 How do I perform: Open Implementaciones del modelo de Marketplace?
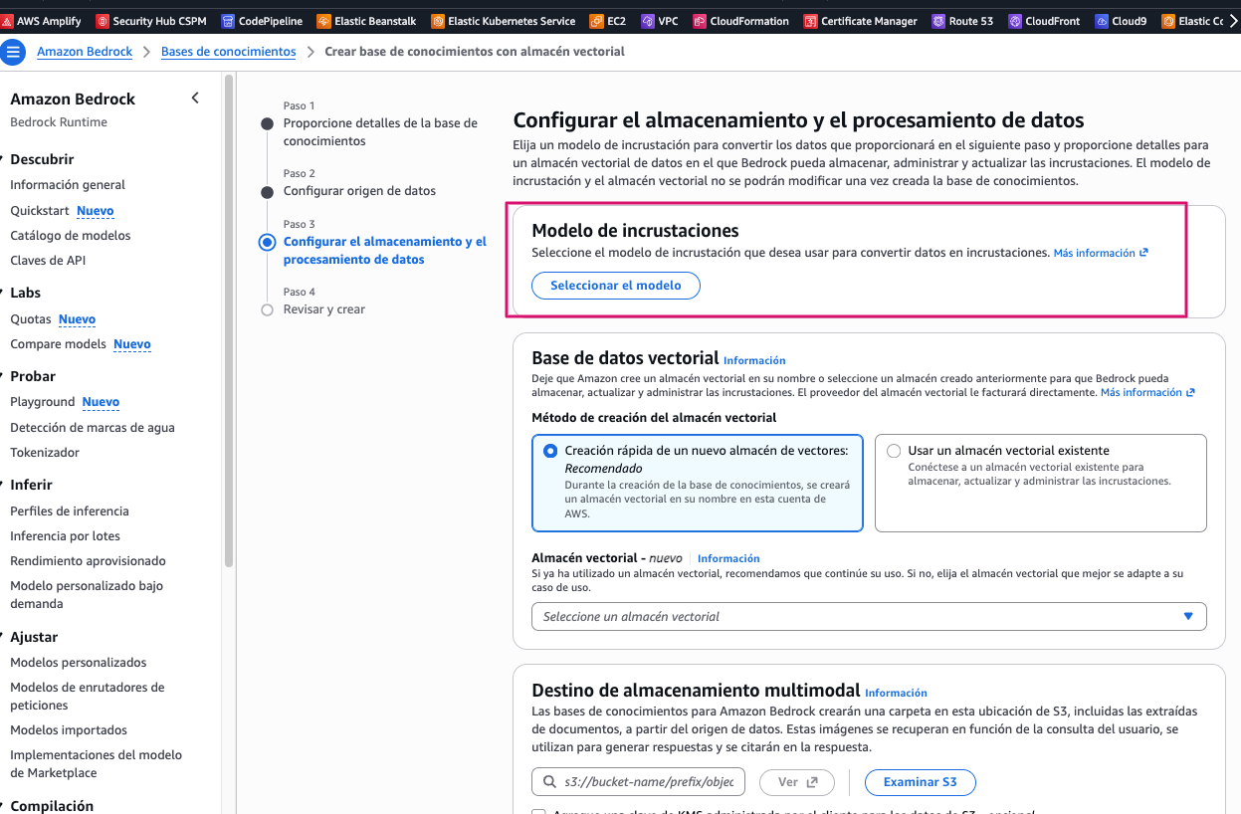97,764
